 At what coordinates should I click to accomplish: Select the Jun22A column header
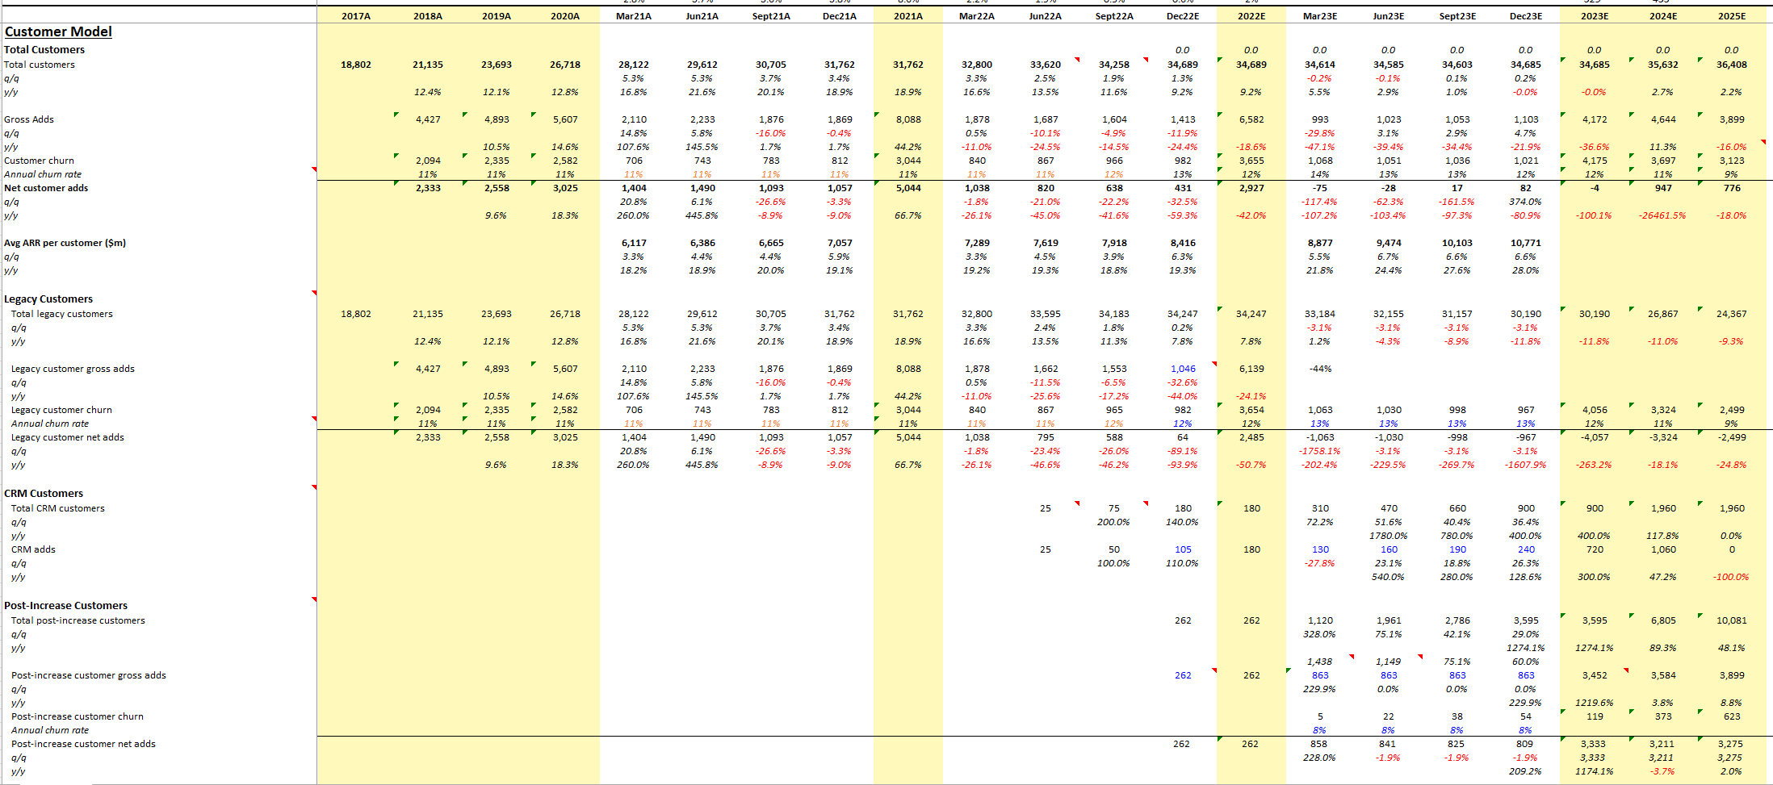pyautogui.click(x=1046, y=16)
